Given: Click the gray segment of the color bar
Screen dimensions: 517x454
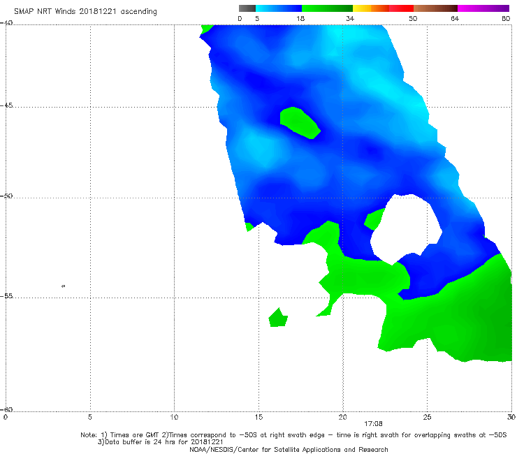Looking at the screenshot, I should [x=247, y=8].
